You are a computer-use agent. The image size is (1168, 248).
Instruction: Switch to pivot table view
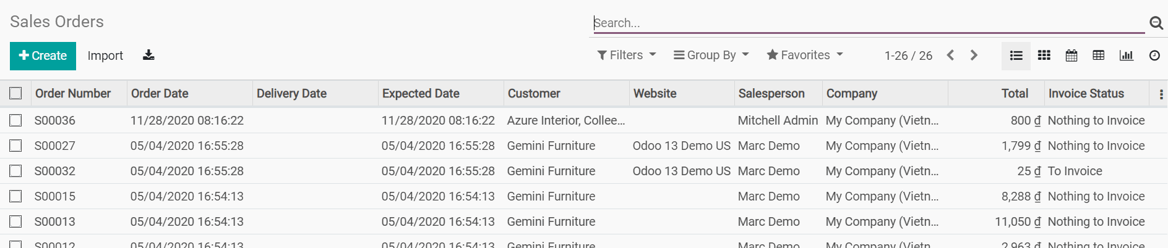point(1099,56)
